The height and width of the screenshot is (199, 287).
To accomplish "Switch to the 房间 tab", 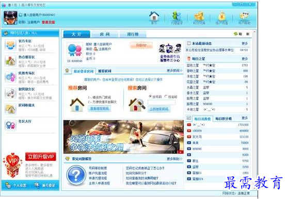I will click(x=105, y=34).
